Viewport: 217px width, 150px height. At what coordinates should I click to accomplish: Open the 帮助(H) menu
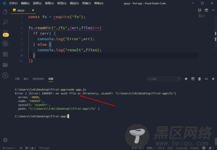pyautogui.click(x=99, y=3)
